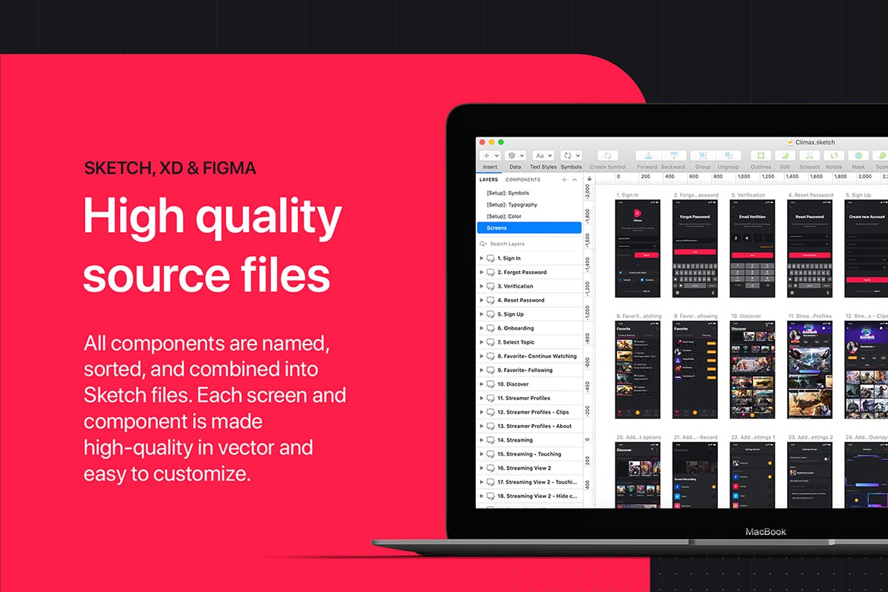This screenshot has height=592, width=888.
Task: Click the Backward arrange icon
Action: click(673, 156)
